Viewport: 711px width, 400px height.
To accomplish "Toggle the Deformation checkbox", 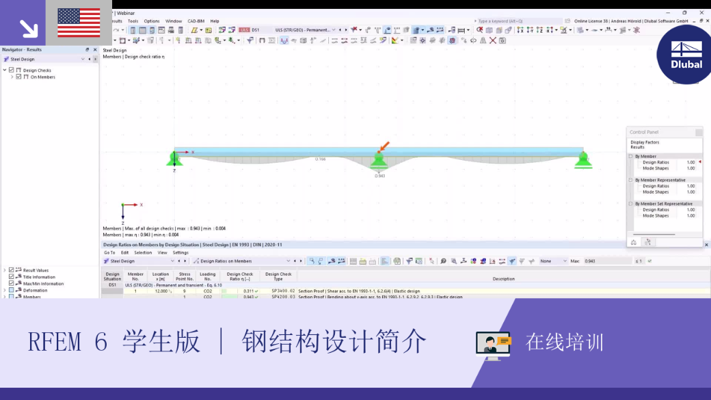I will tap(12, 290).
